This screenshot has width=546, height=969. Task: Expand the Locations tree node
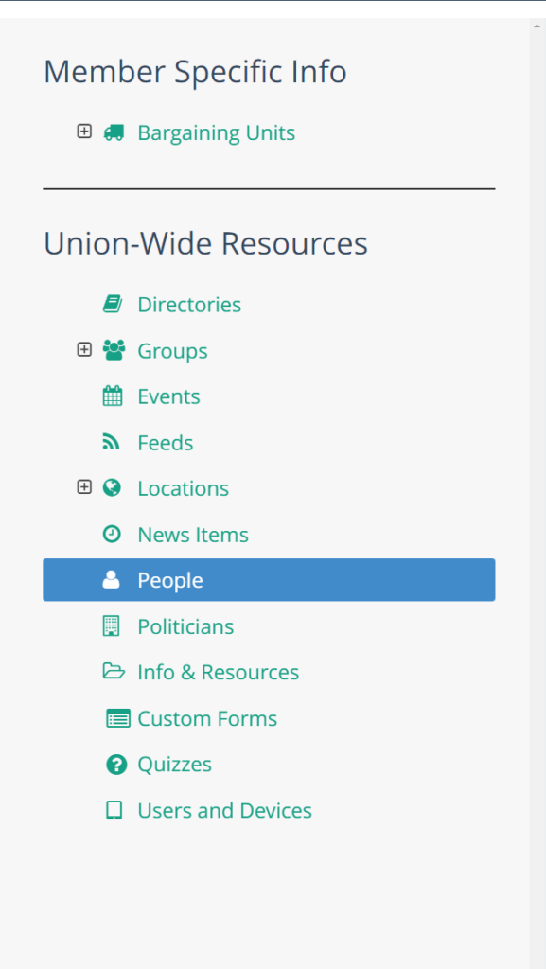84,487
